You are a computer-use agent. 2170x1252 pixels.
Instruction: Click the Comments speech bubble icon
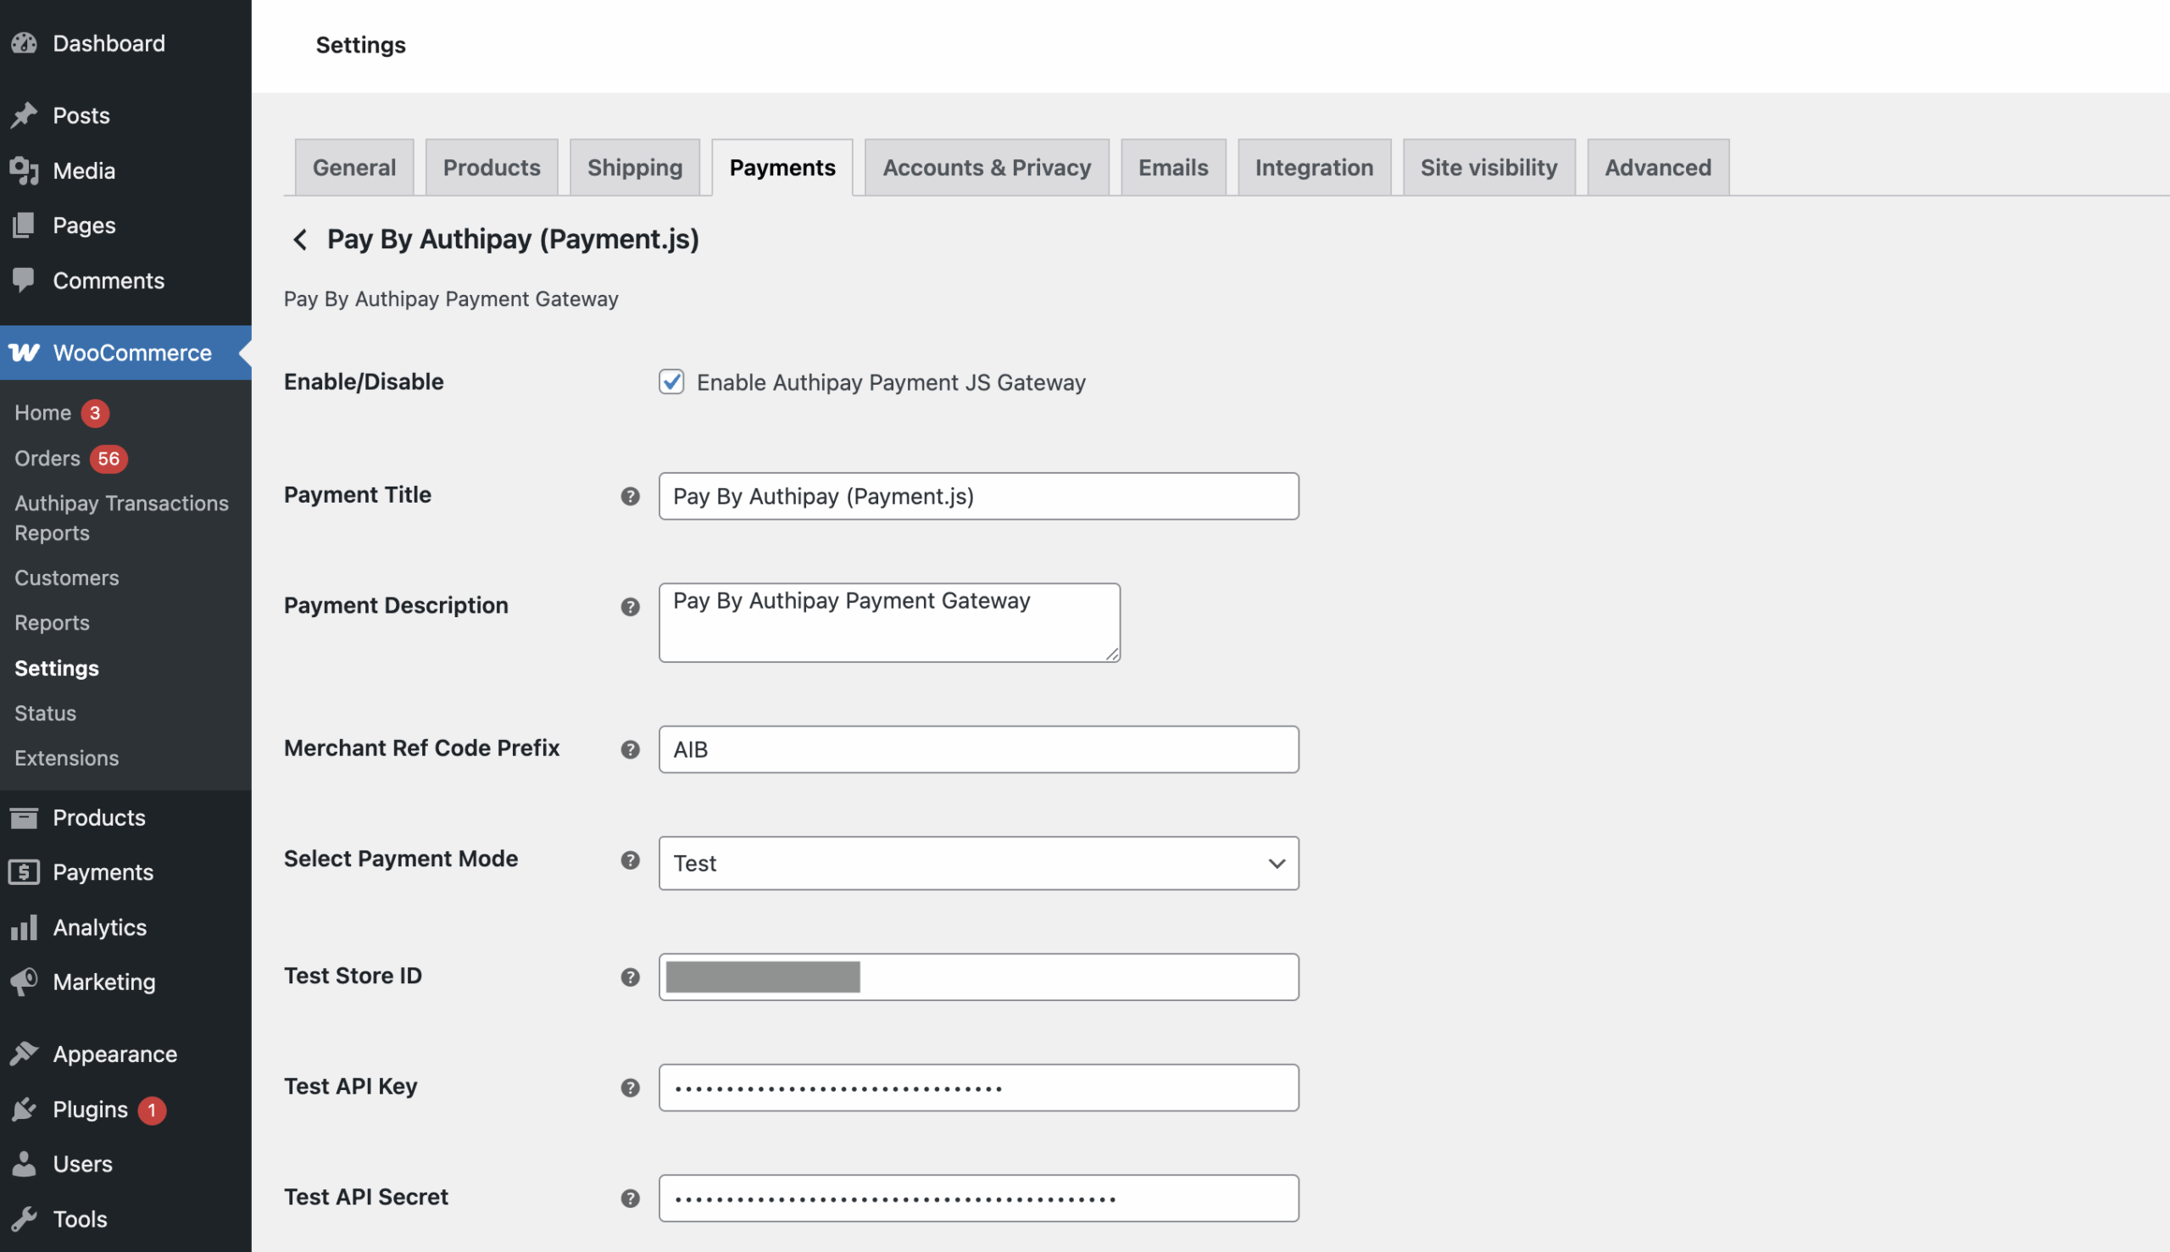click(x=24, y=281)
